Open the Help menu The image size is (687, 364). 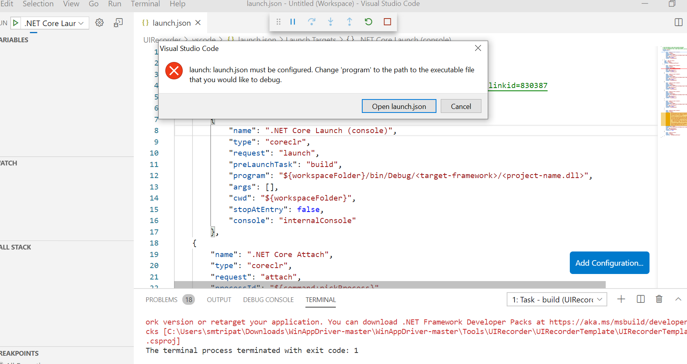[x=178, y=4]
